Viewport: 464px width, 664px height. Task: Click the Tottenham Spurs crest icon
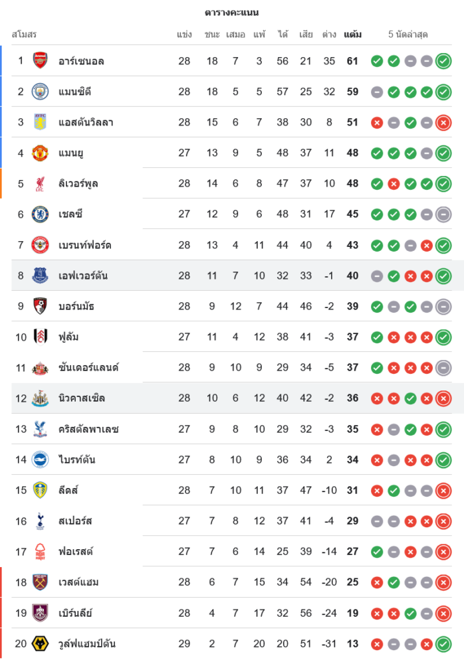(x=41, y=521)
